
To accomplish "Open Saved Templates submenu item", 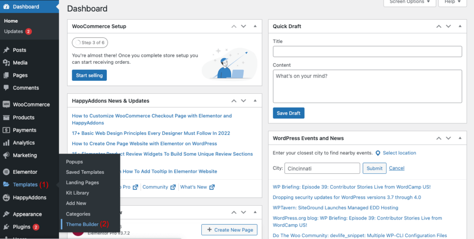I will [85, 172].
